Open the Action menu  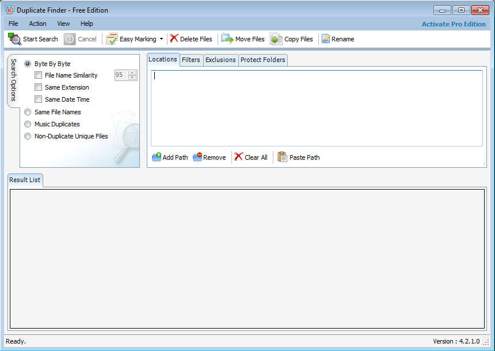coord(37,24)
